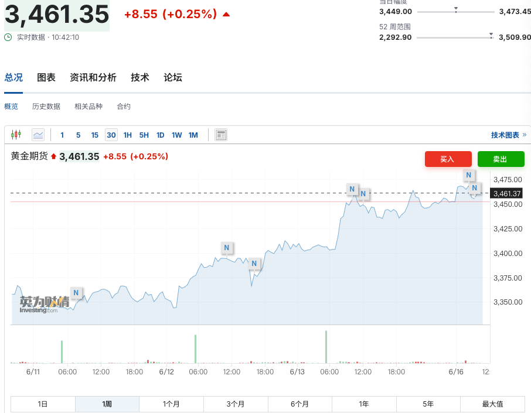The image size is (531, 413).
Task: Open the news events overlay icon
Action: 221,135
